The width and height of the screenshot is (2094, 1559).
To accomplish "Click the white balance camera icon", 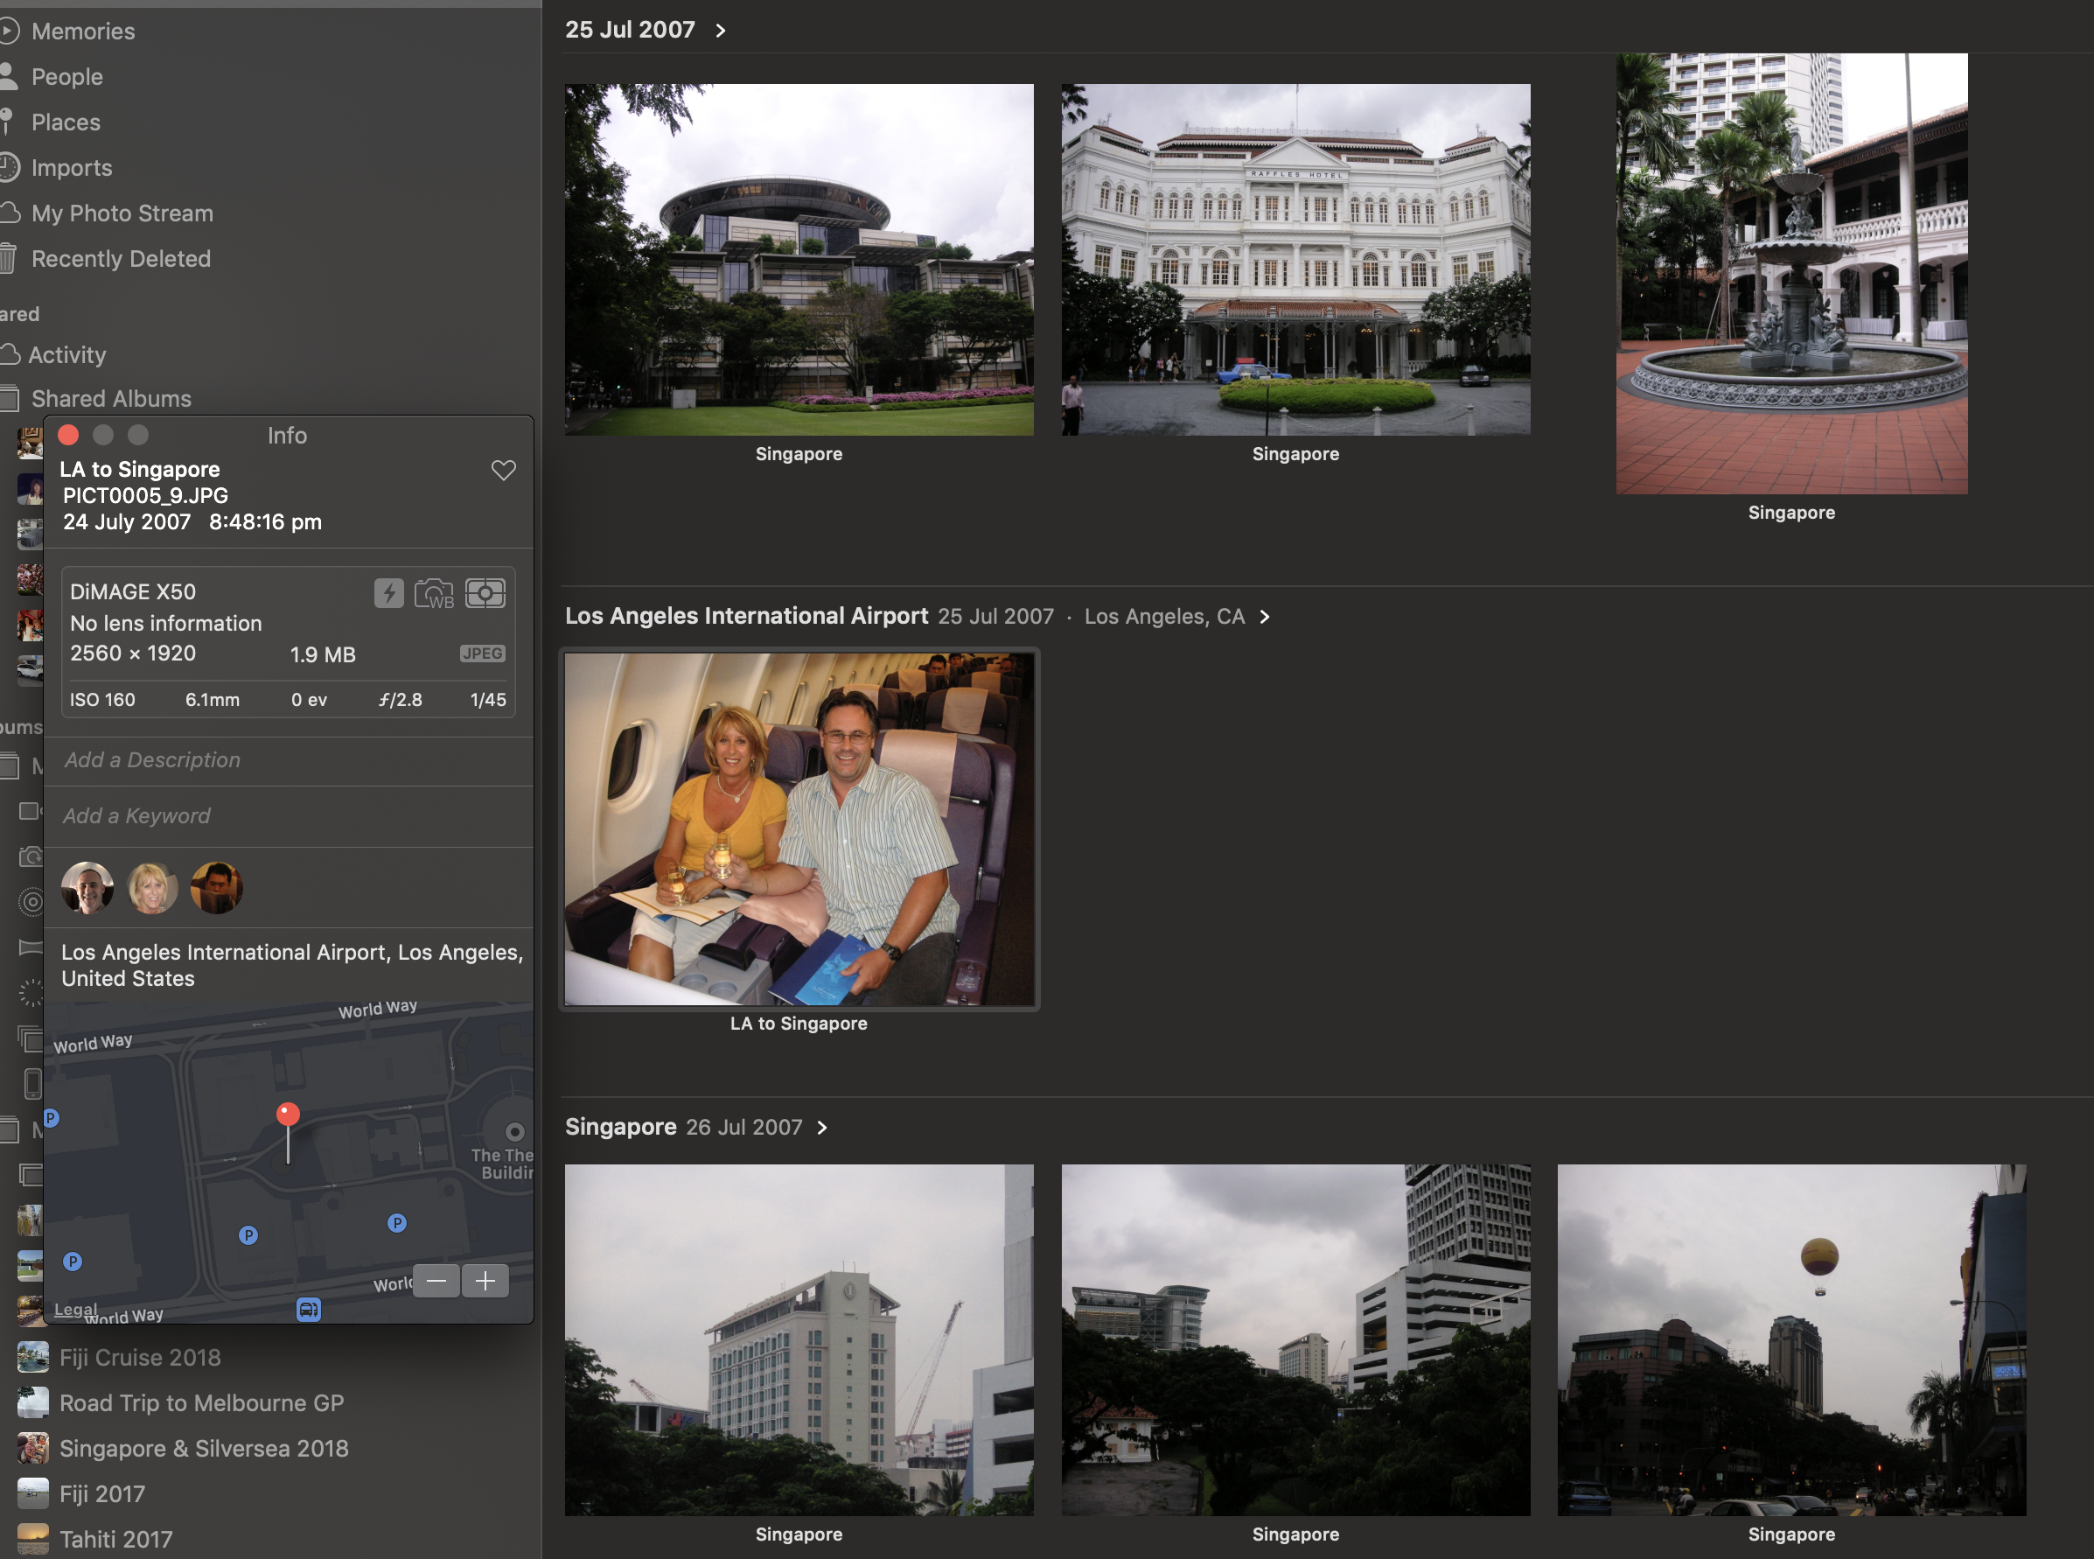I will (x=434, y=593).
